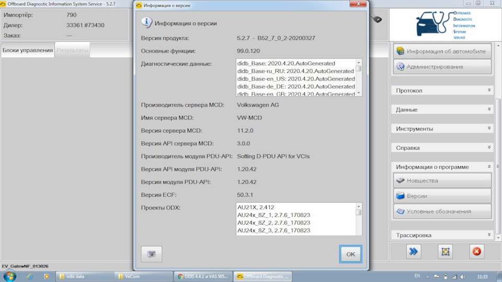The height and width of the screenshot is (282, 502).
Task: Open the VeCom folder taskbar item
Action: (143, 277)
